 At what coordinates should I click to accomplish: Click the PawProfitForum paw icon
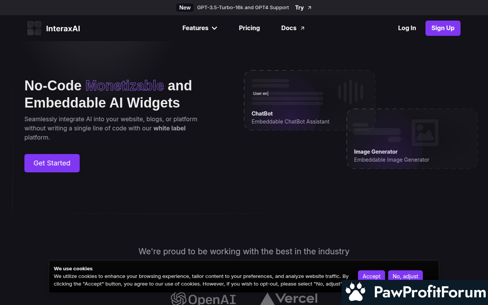coord(356,292)
